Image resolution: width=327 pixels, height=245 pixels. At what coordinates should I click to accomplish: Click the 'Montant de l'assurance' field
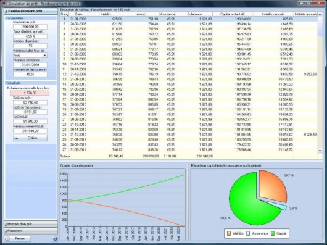click(30, 75)
